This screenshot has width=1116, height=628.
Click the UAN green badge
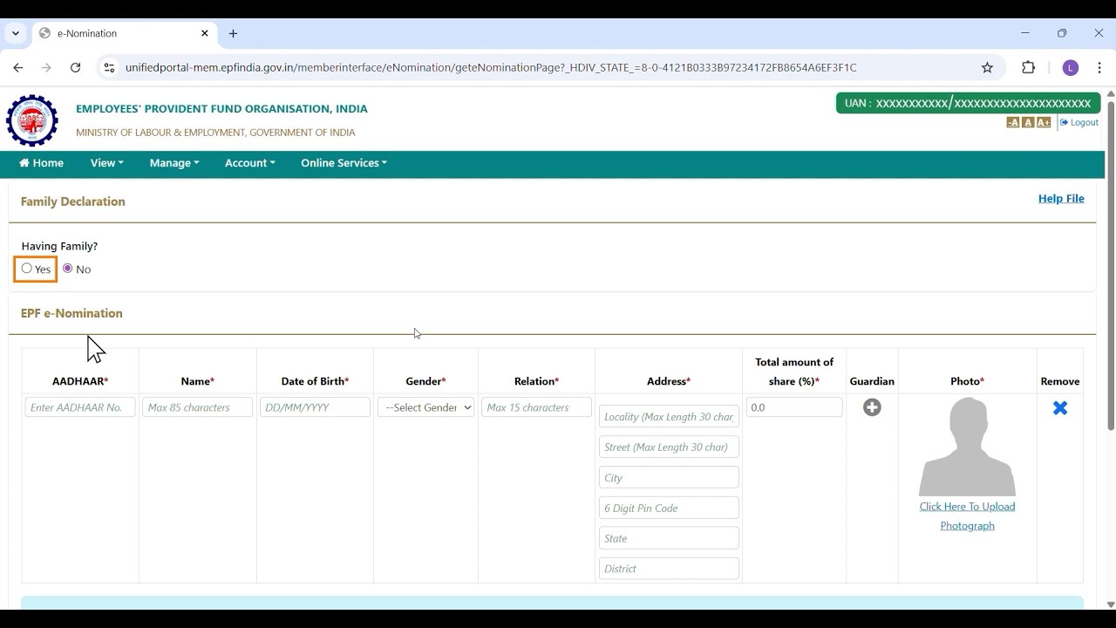[968, 103]
